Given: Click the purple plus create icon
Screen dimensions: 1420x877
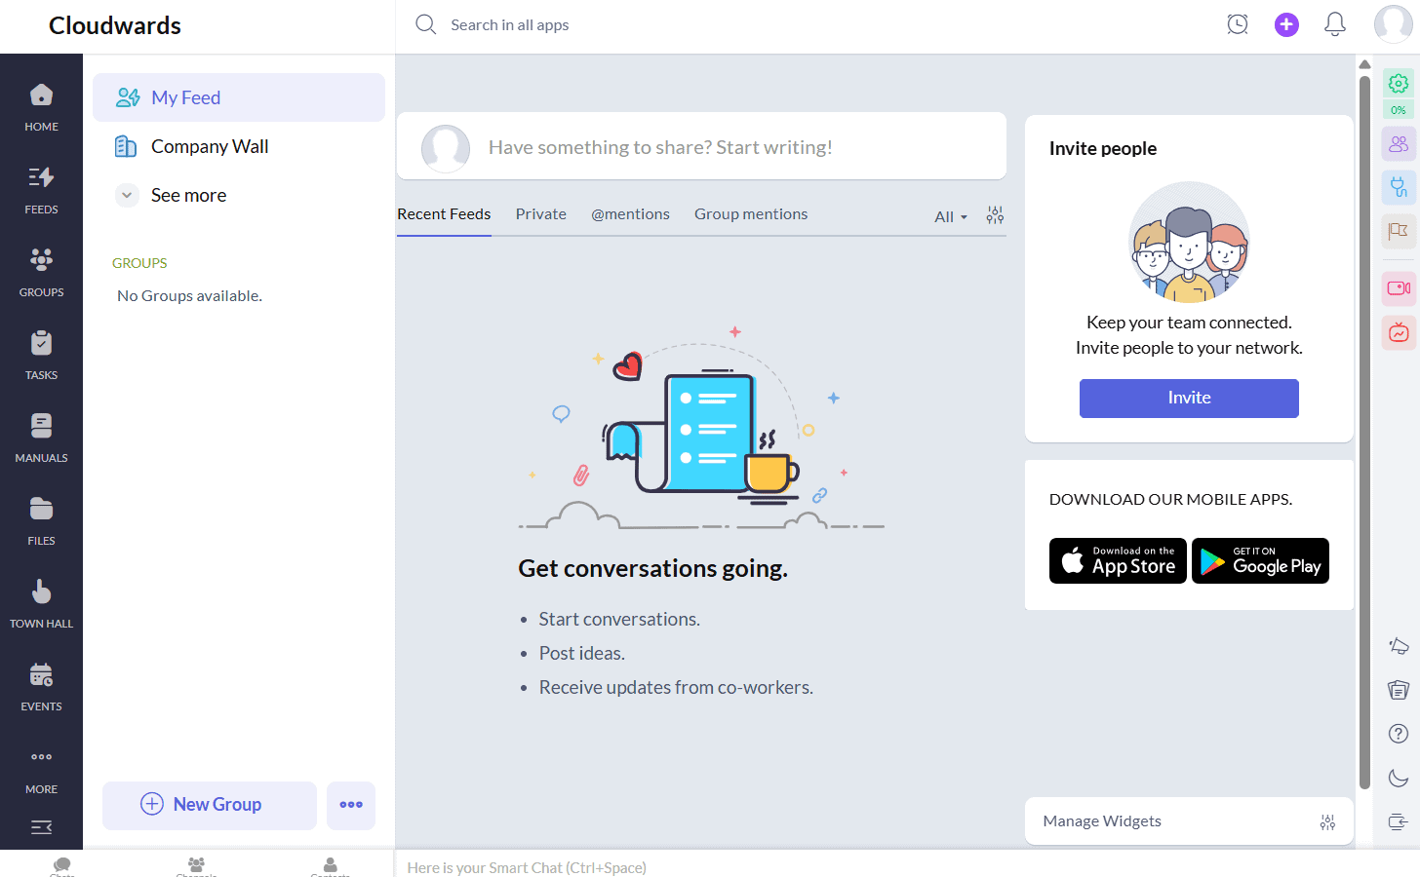Looking at the screenshot, I should tap(1286, 24).
